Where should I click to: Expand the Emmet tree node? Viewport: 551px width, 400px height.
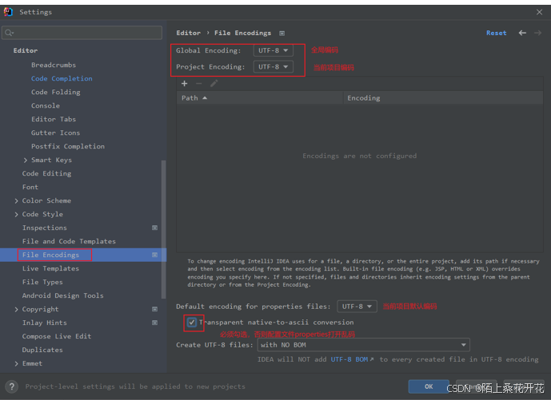[17, 363]
